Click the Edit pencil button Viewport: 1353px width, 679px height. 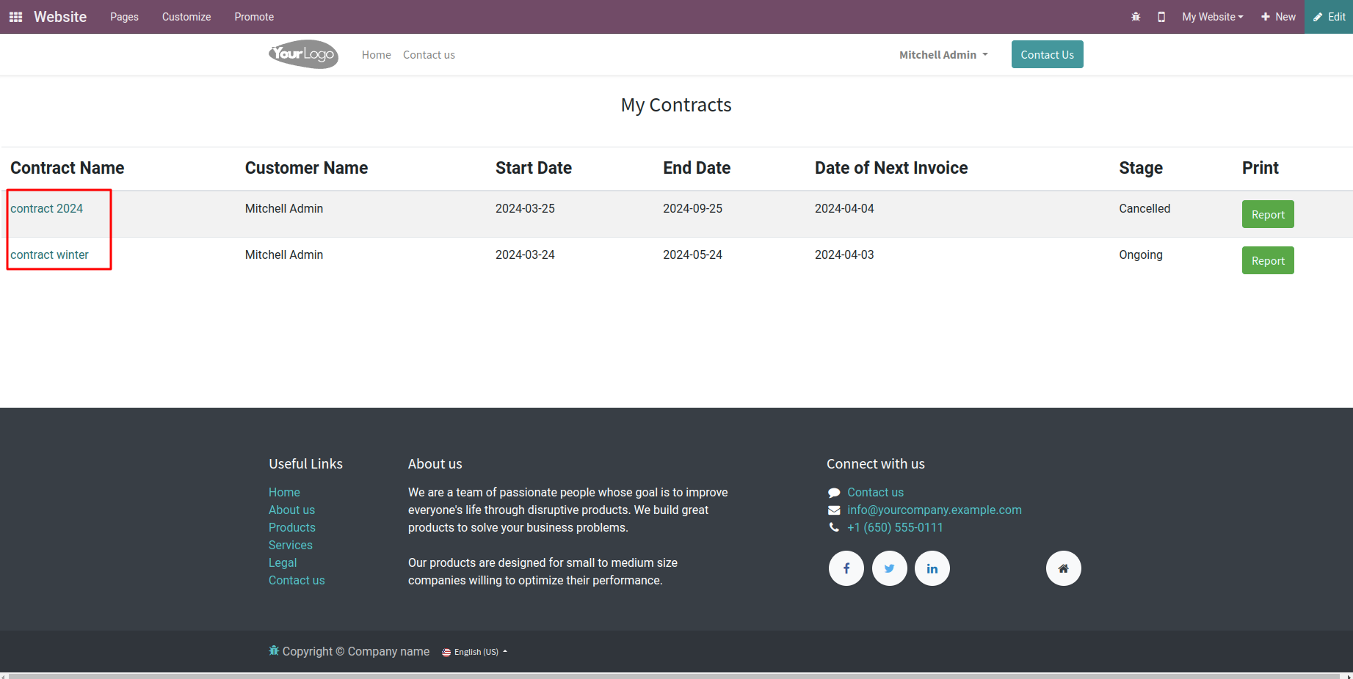(x=1329, y=17)
